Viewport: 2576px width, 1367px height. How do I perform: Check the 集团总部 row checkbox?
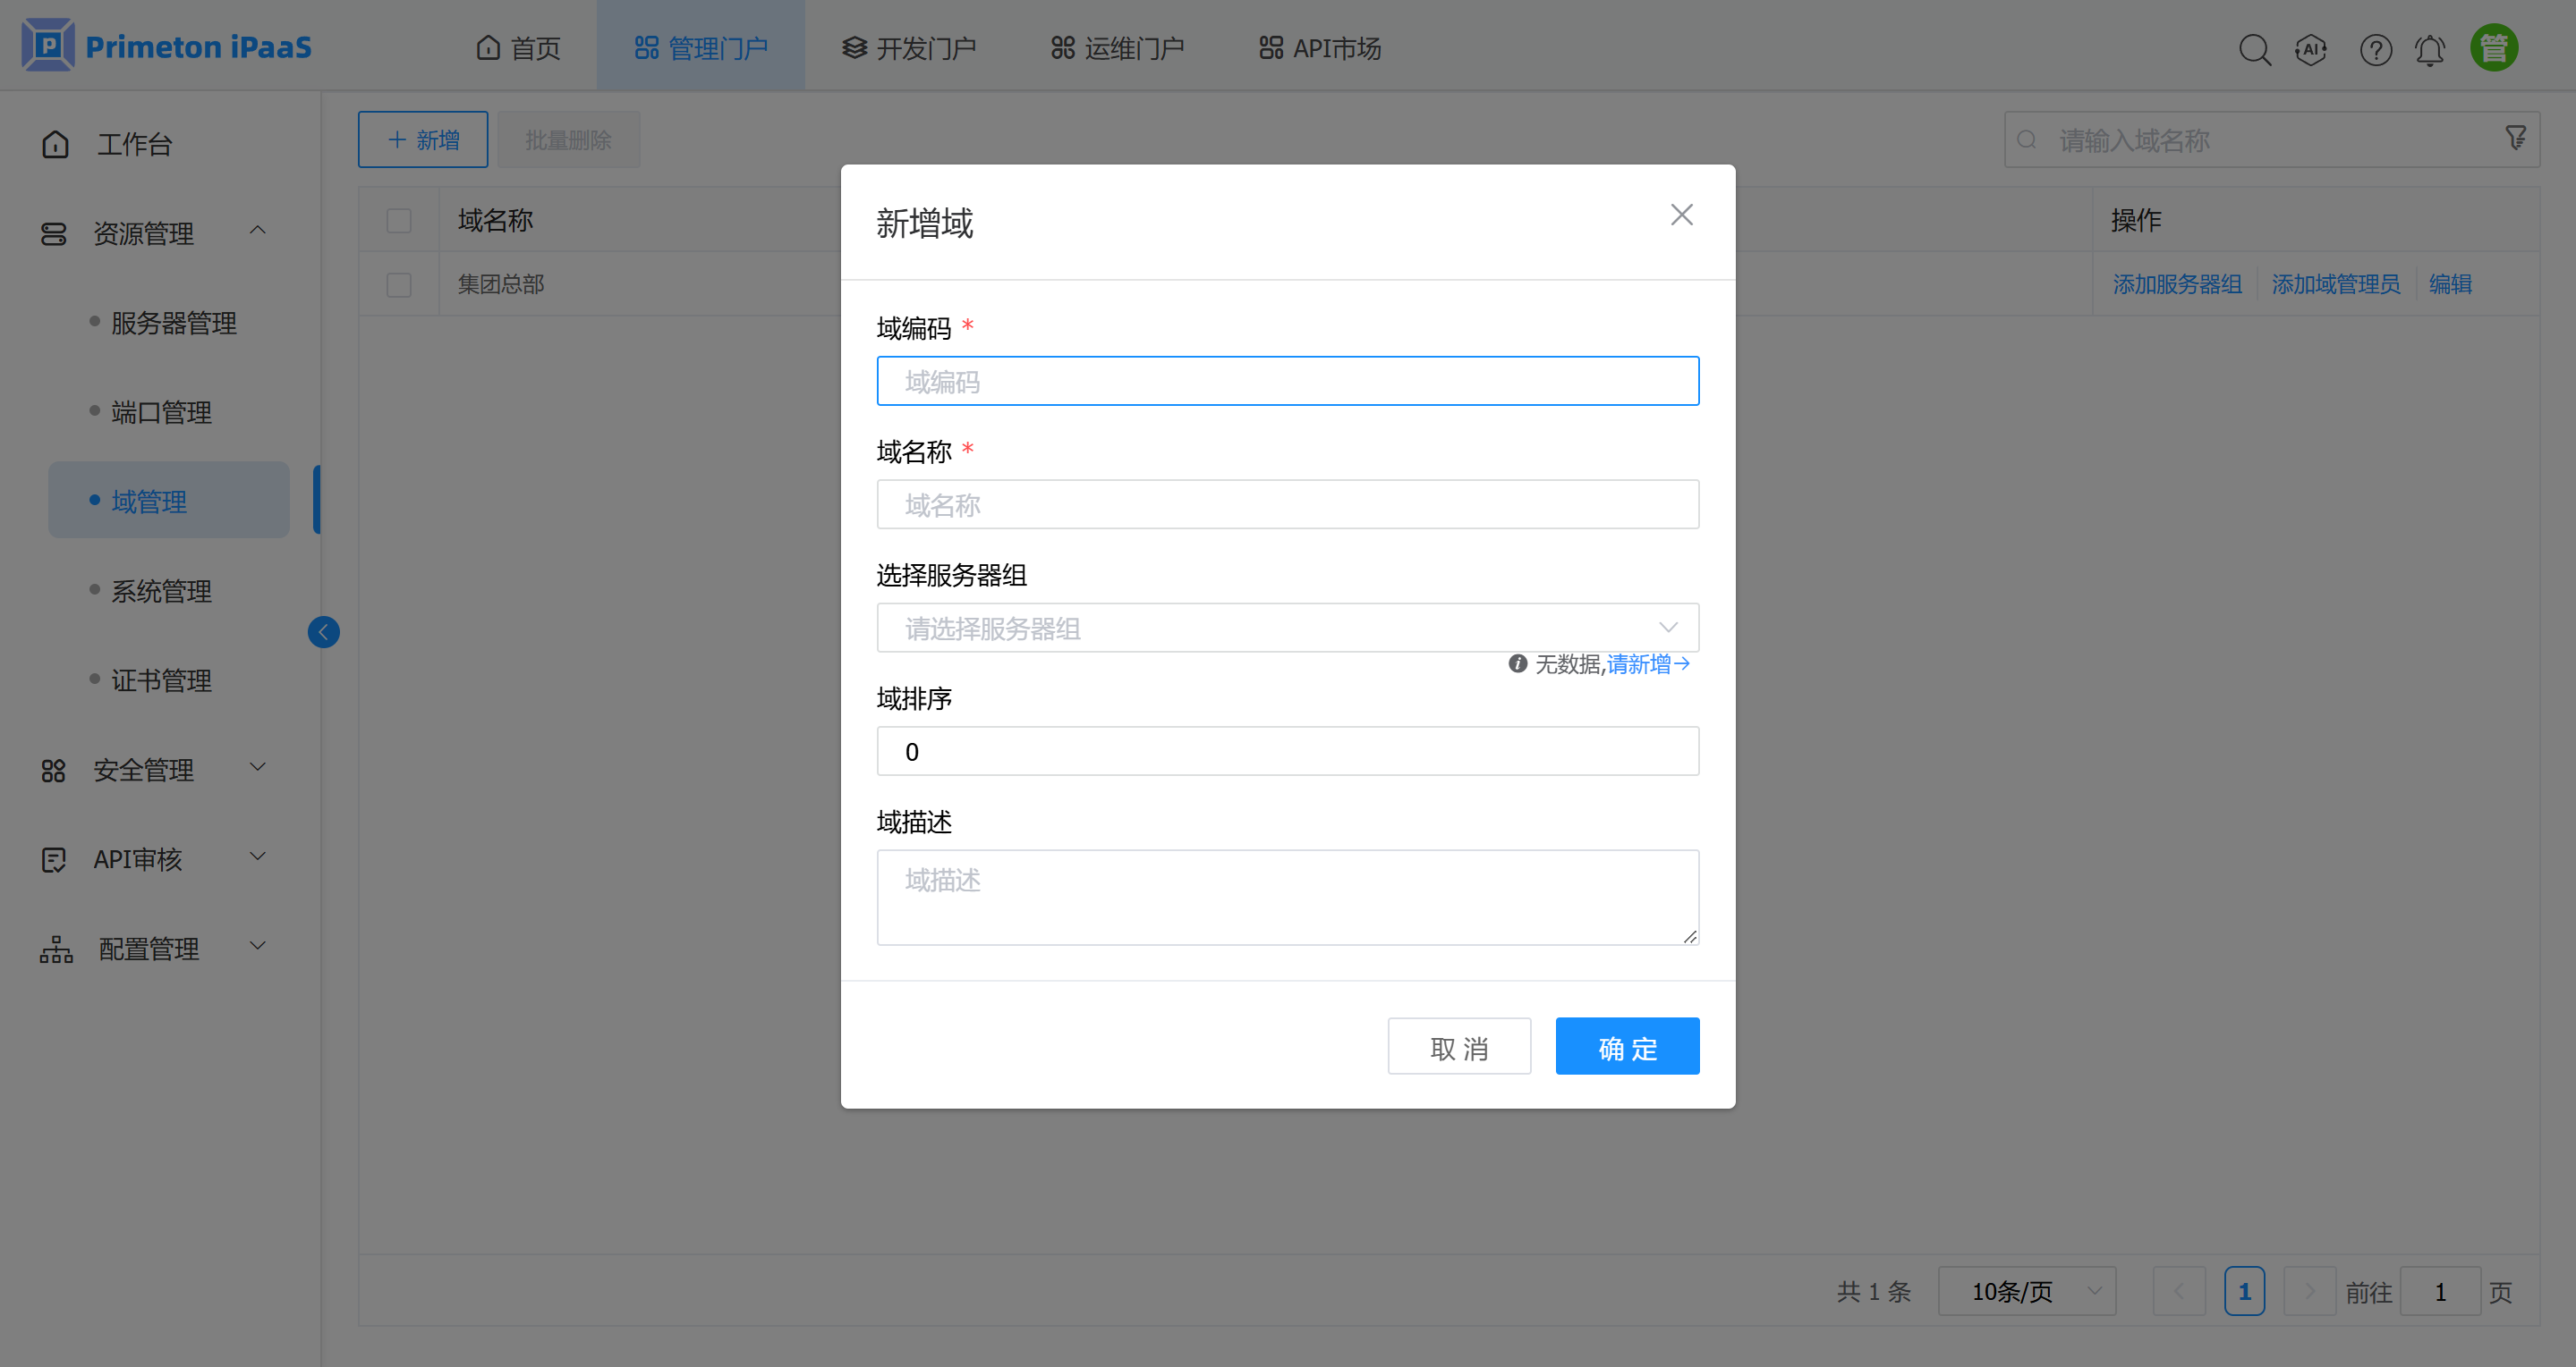point(399,283)
